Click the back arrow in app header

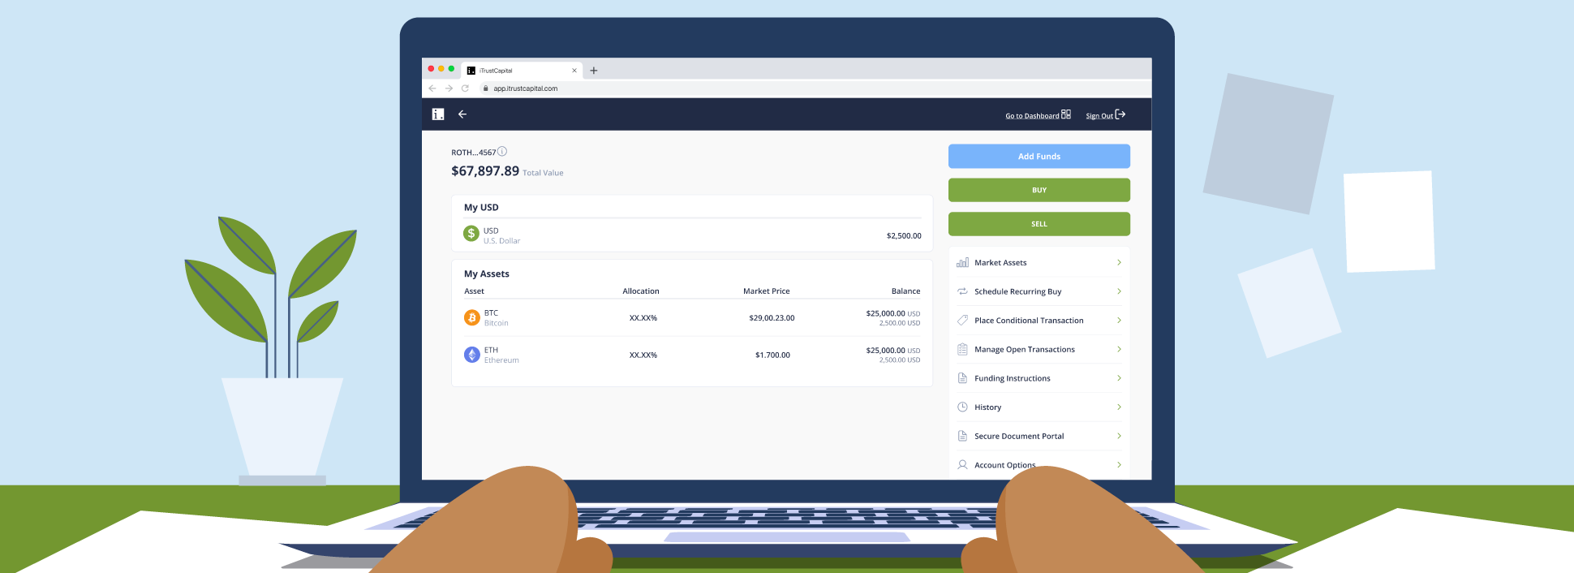(462, 114)
